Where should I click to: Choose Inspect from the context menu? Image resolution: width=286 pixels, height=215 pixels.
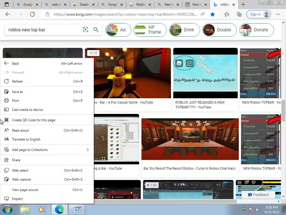[47, 199]
